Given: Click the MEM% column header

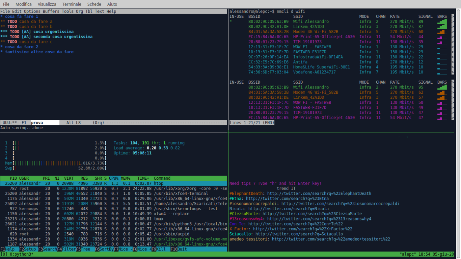Looking at the screenshot, I should coord(125,178).
